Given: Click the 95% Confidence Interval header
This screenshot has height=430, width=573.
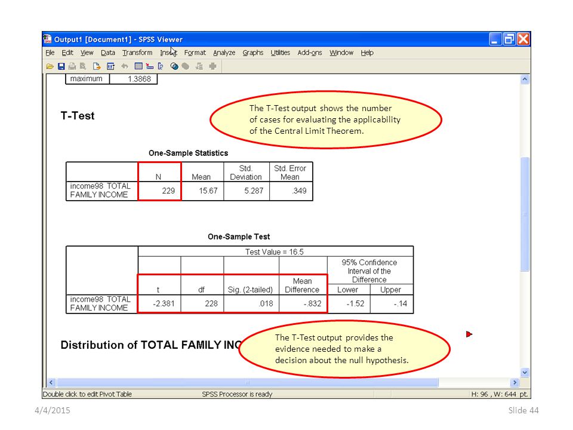Looking at the screenshot, I should click(370, 271).
